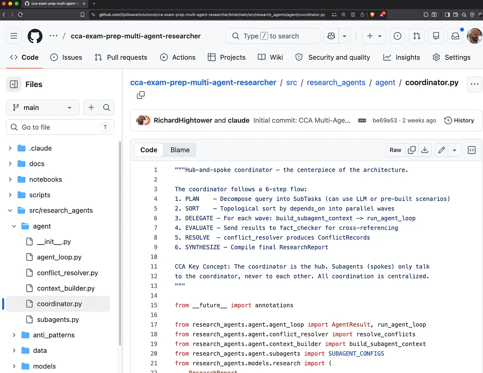Collapse the agent folder
The width and height of the screenshot is (483, 373).
tap(14, 226)
